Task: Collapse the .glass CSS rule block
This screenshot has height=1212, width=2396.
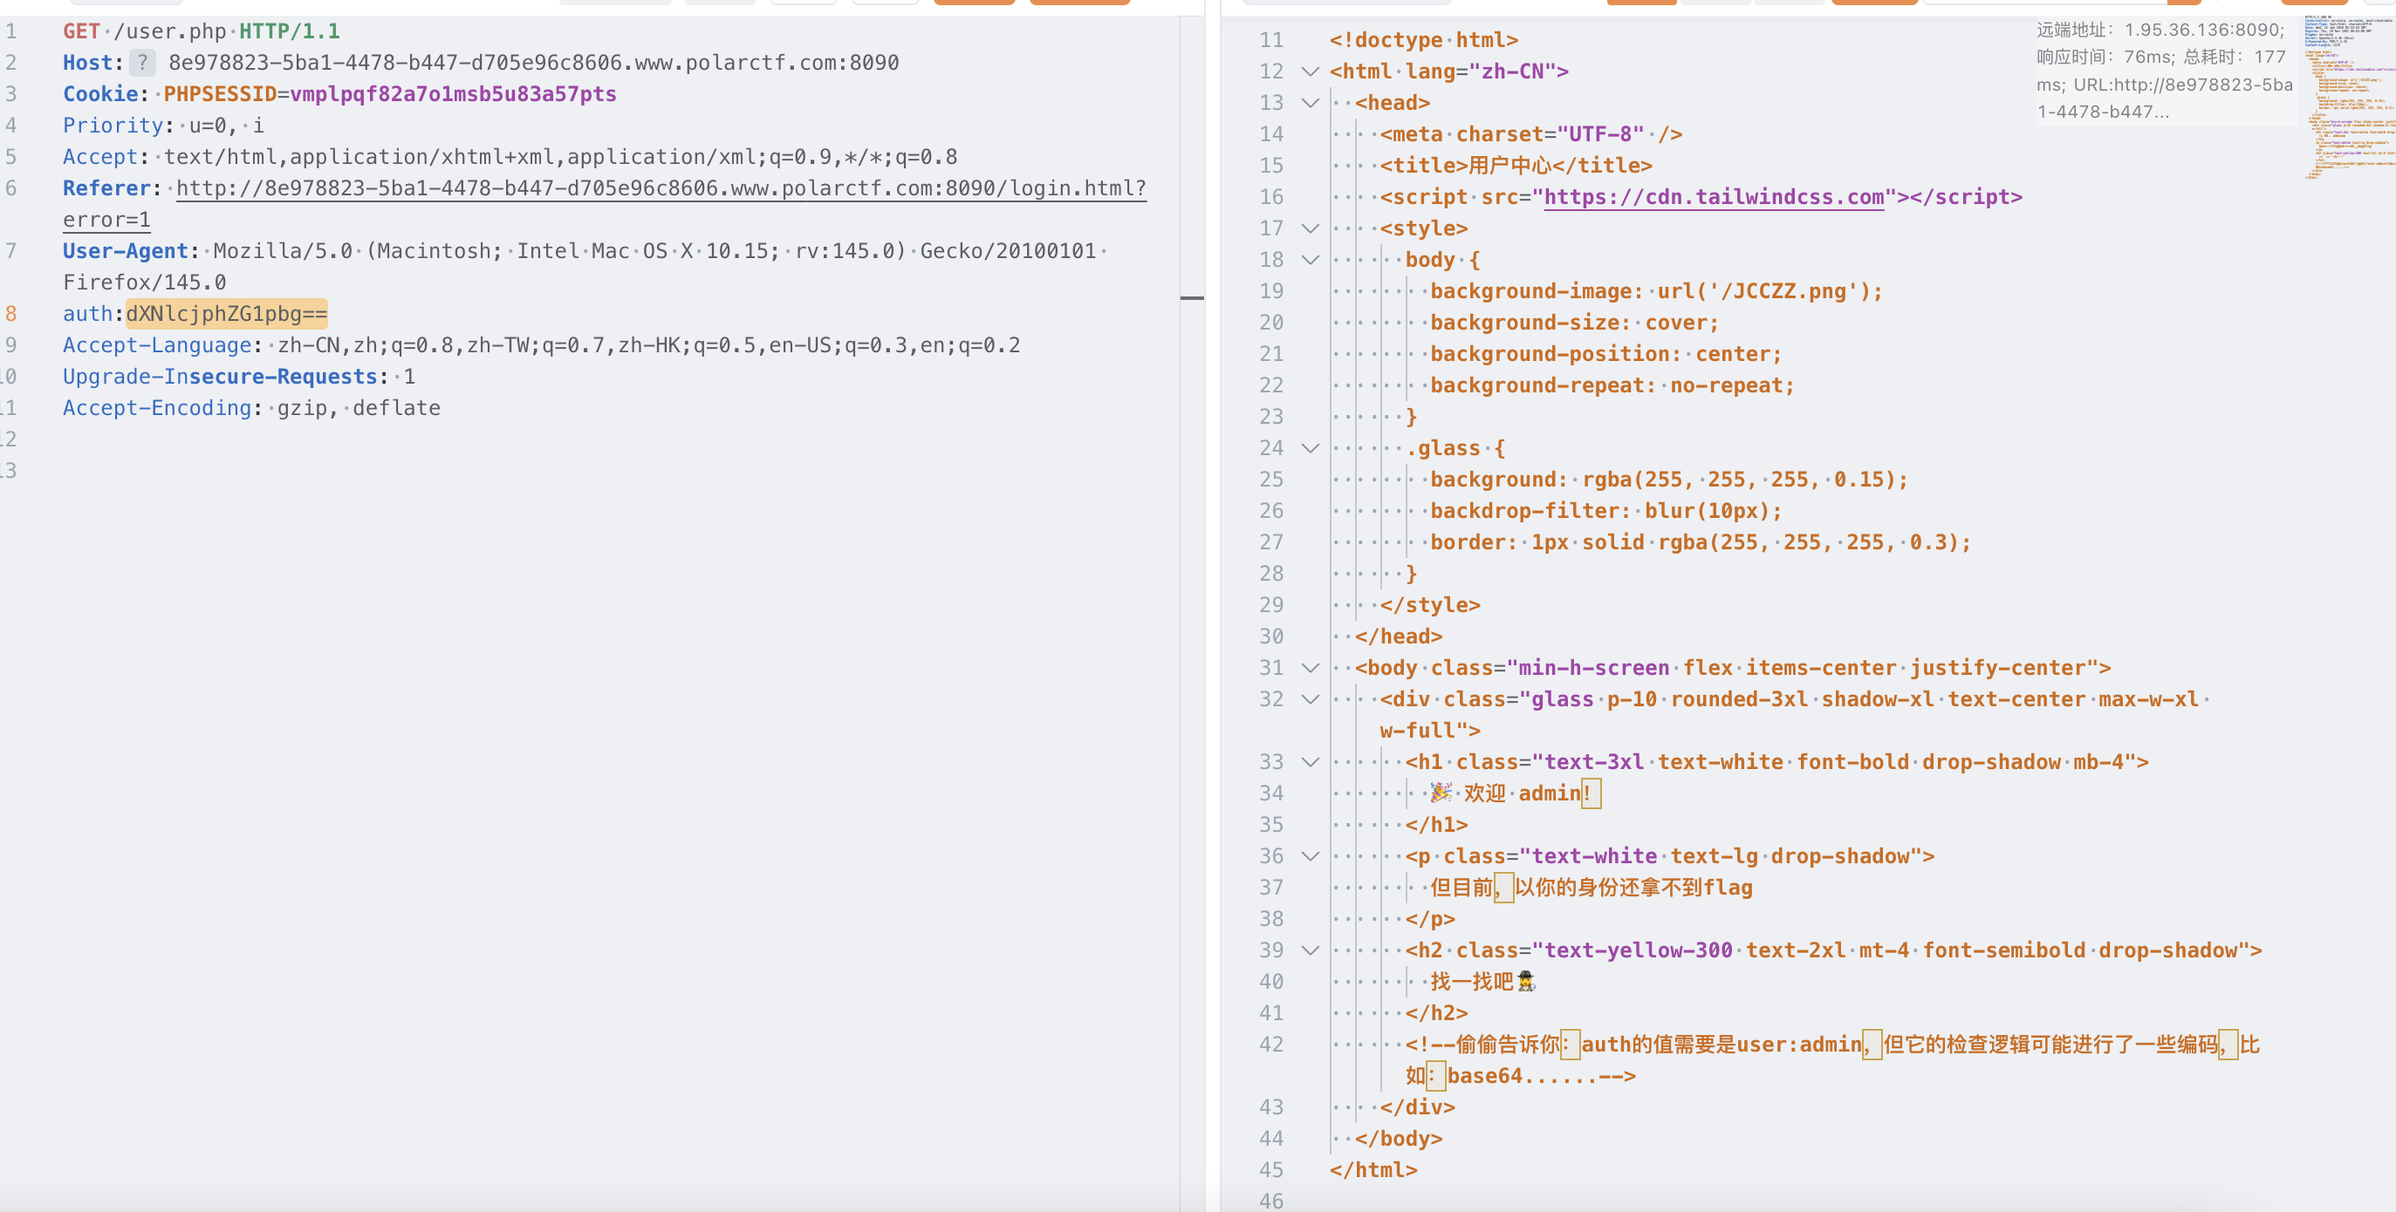Action: [1310, 448]
